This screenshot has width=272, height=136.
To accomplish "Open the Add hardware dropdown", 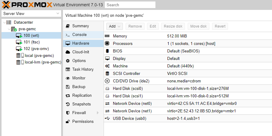I will coord(114,26).
